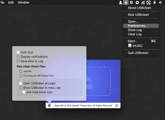Screen dimensions: 165x120
Task: Click the square magnifier menu bar icon
Action: pos(148,2)
